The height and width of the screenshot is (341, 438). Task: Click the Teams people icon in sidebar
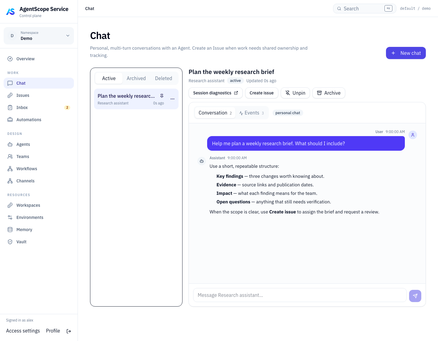pyautogui.click(x=10, y=156)
